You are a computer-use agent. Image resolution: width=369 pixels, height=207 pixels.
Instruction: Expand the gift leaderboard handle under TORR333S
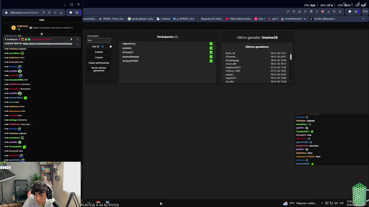pos(42,34)
